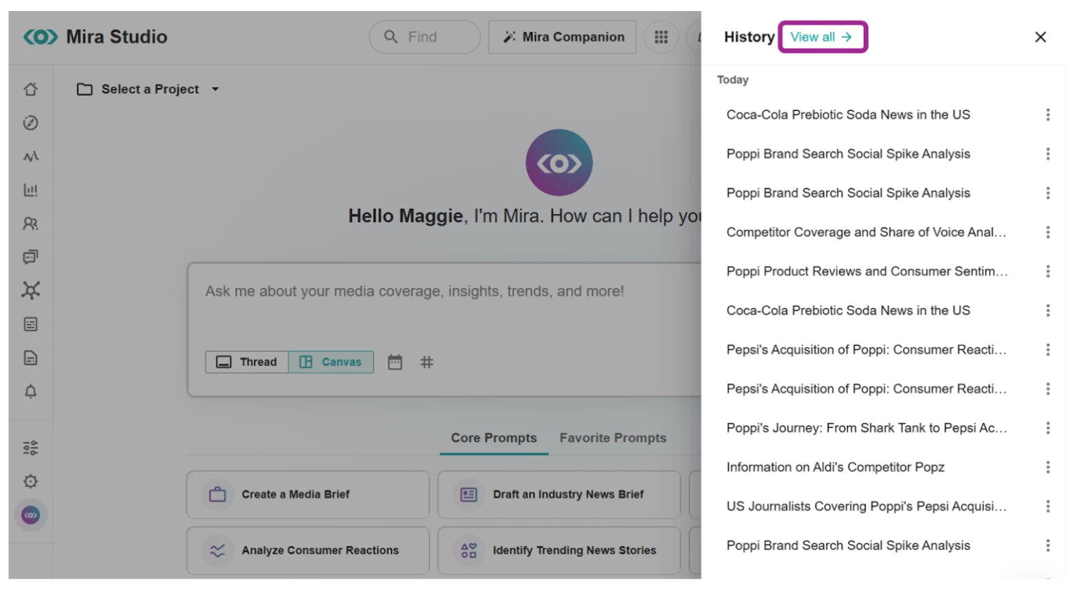Switch to Thread mode
1070x590 pixels.
(x=247, y=362)
